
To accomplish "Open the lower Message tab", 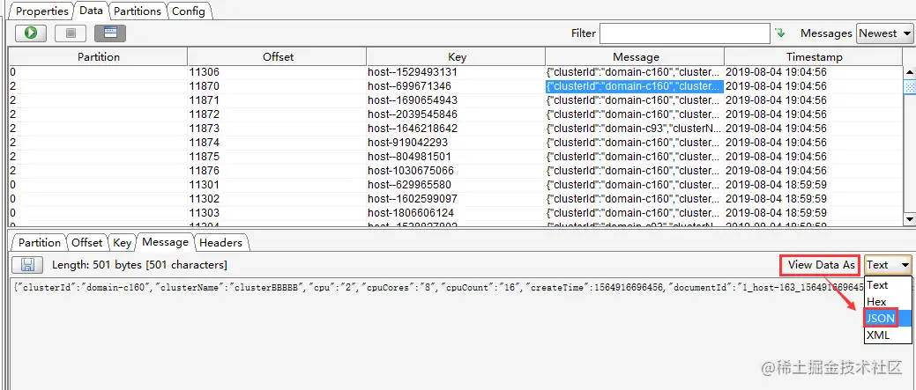I will (166, 242).
